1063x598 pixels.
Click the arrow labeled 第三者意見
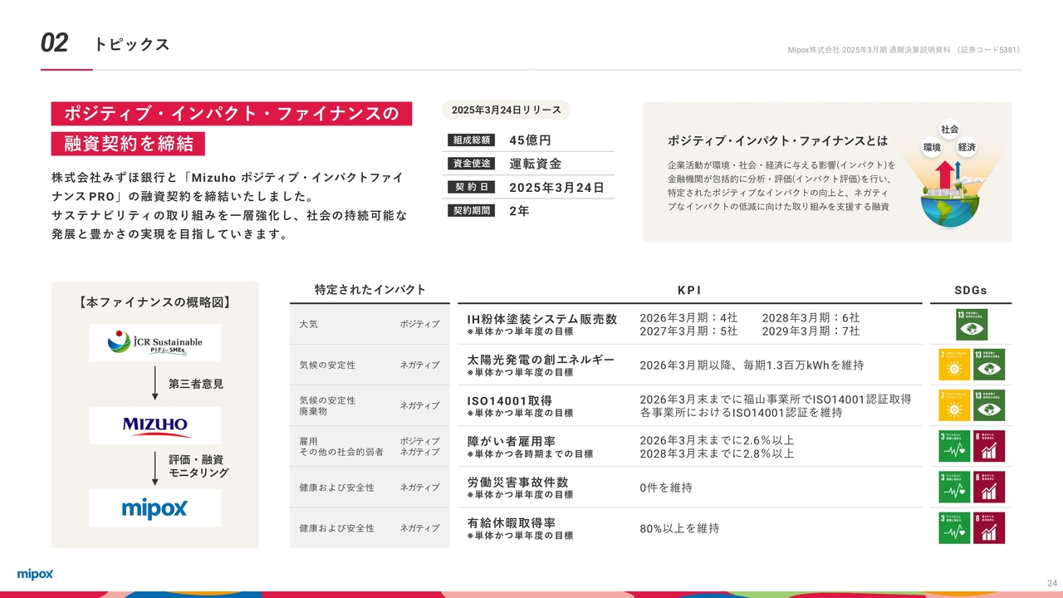point(155,385)
